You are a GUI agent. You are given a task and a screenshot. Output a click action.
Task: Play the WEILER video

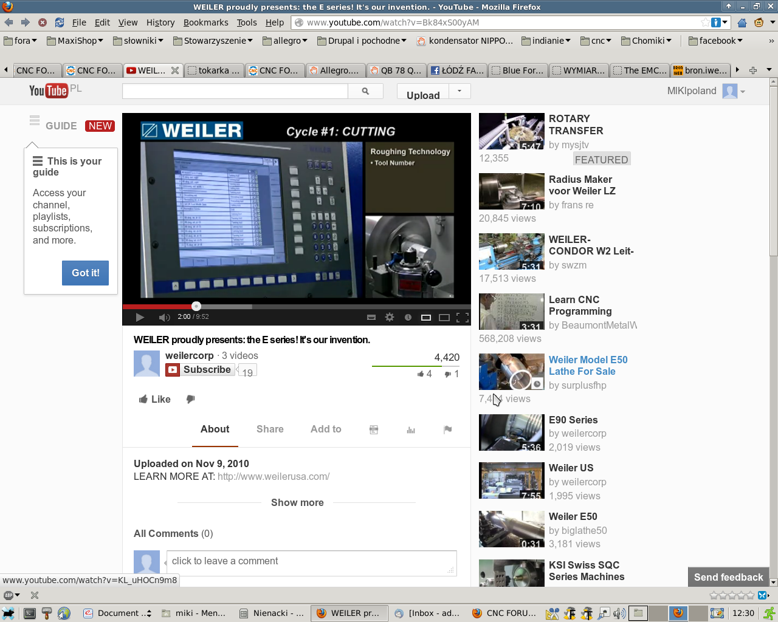pyautogui.click(x=140, y=317)
